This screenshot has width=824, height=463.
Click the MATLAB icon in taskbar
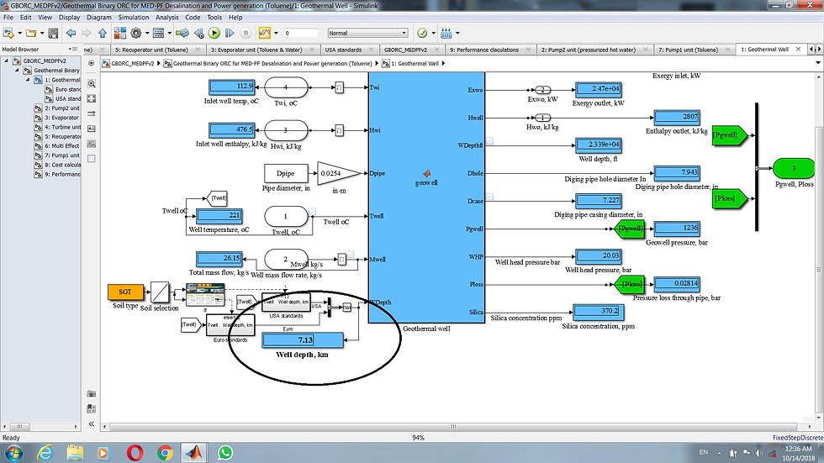point(194,453)
